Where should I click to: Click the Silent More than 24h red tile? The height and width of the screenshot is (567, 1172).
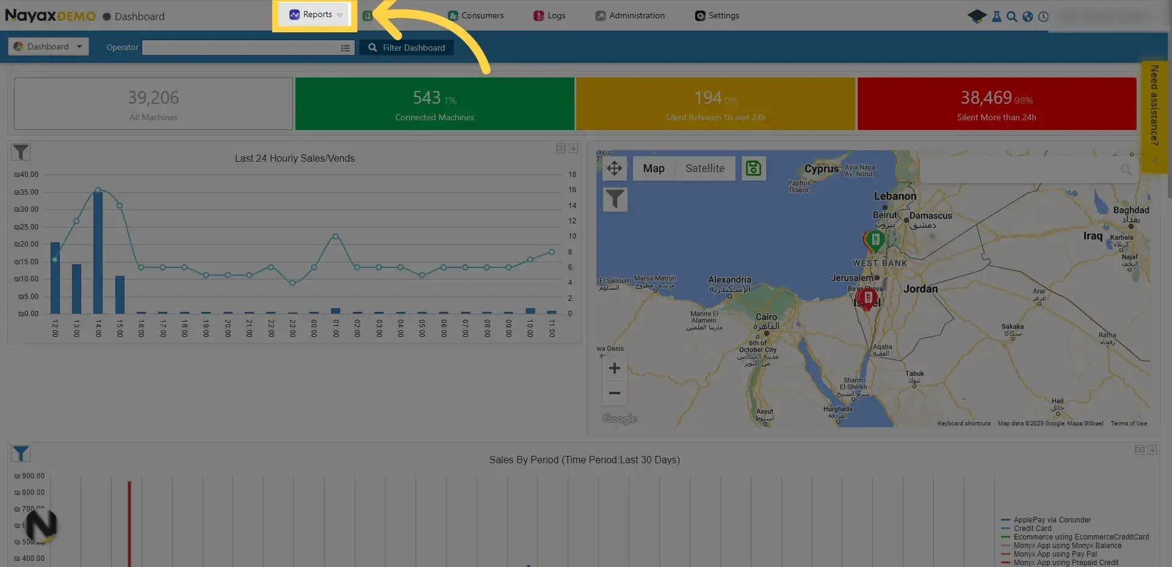(997, 104)
